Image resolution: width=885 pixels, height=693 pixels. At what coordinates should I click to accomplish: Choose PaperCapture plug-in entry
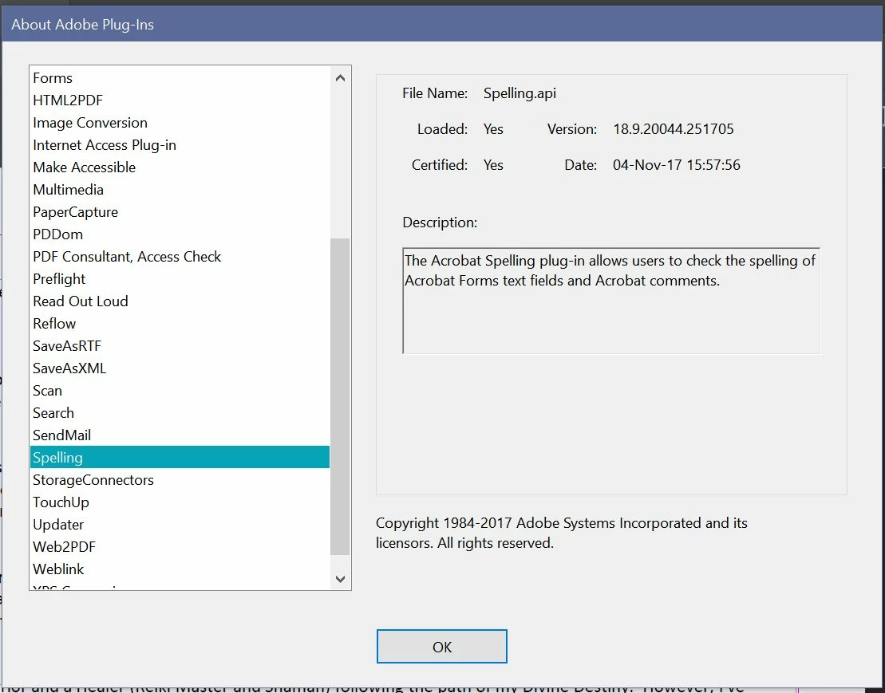click(180, 212)
